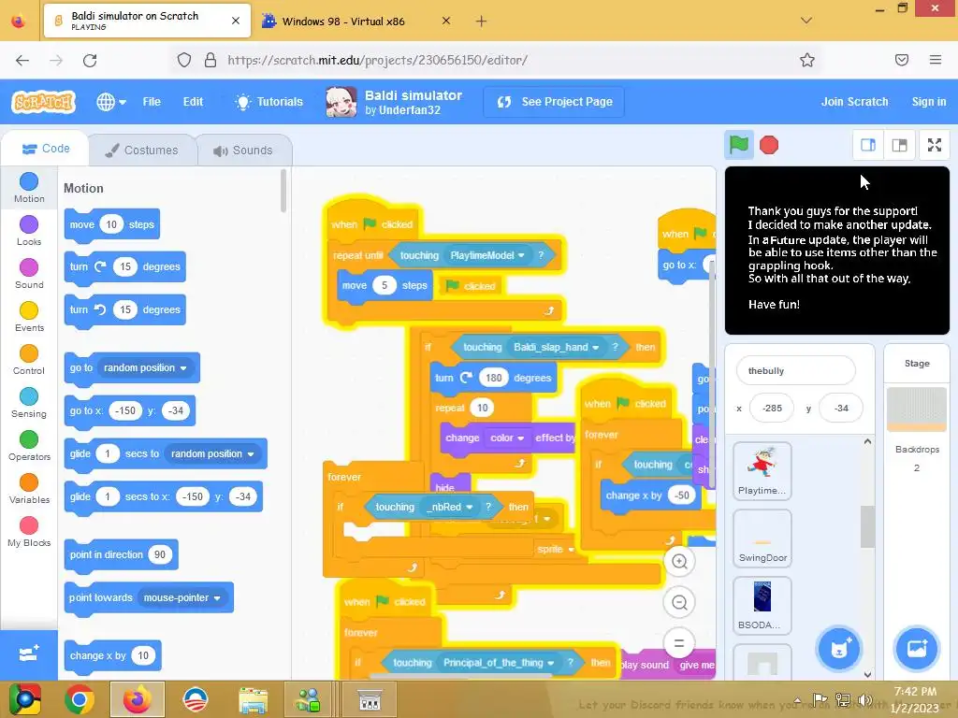The height and width of the screenshot is (718, 958).
Task: Select the Playtime sprite thumbnail
Action: [x=762, y=471]
